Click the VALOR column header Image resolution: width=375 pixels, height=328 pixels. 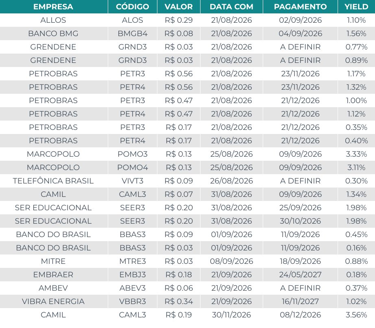pos(179,6)
